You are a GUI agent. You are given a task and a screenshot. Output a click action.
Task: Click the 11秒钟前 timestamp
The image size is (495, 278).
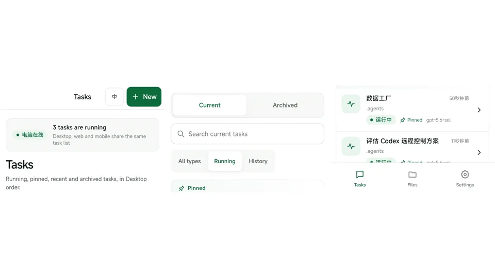click(x=459, y=141)
